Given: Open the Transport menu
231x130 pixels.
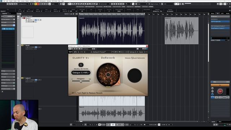Looking at the screenshot, I should coord(32,1).
